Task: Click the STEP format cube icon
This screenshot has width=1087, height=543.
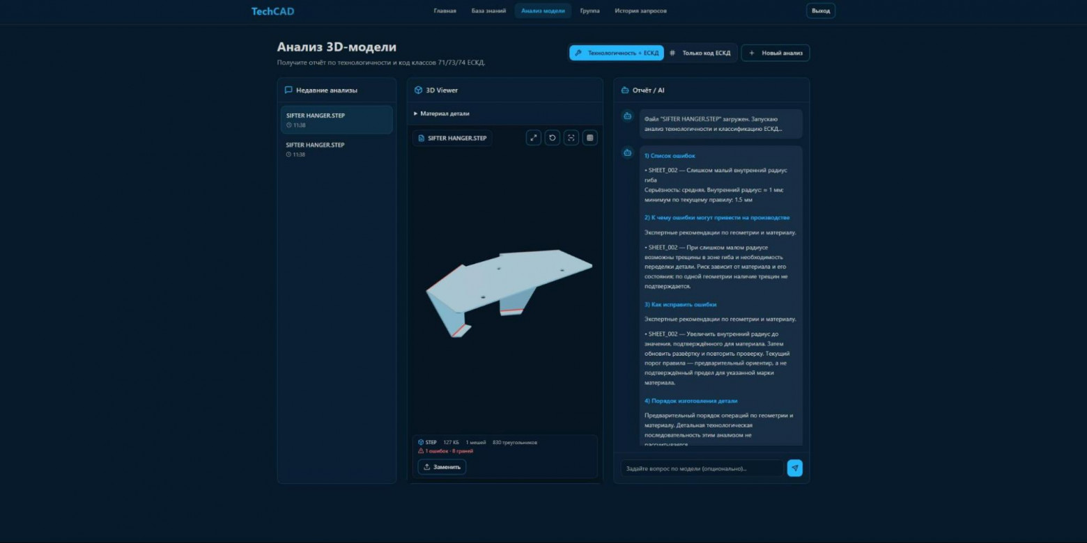Action: coord(421,442)
